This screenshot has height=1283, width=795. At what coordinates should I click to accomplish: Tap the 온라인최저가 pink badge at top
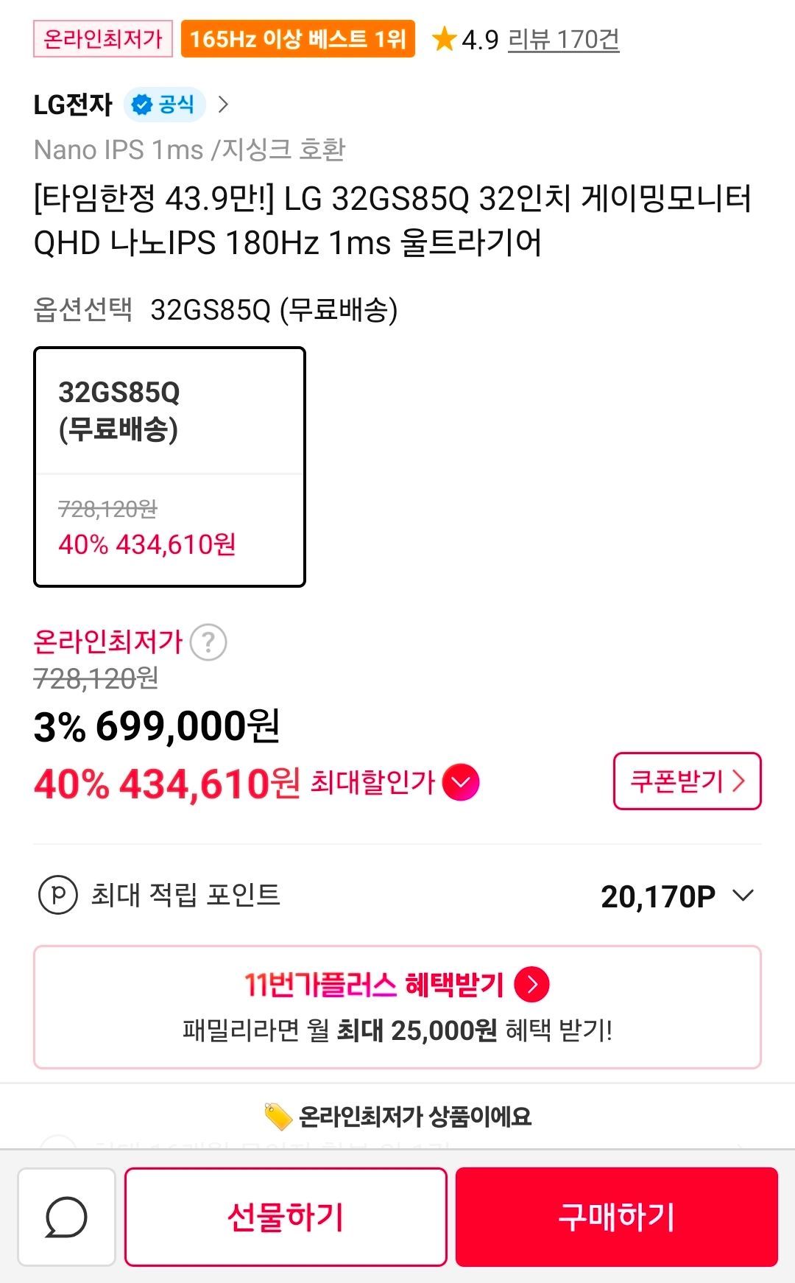pos(102,39)
